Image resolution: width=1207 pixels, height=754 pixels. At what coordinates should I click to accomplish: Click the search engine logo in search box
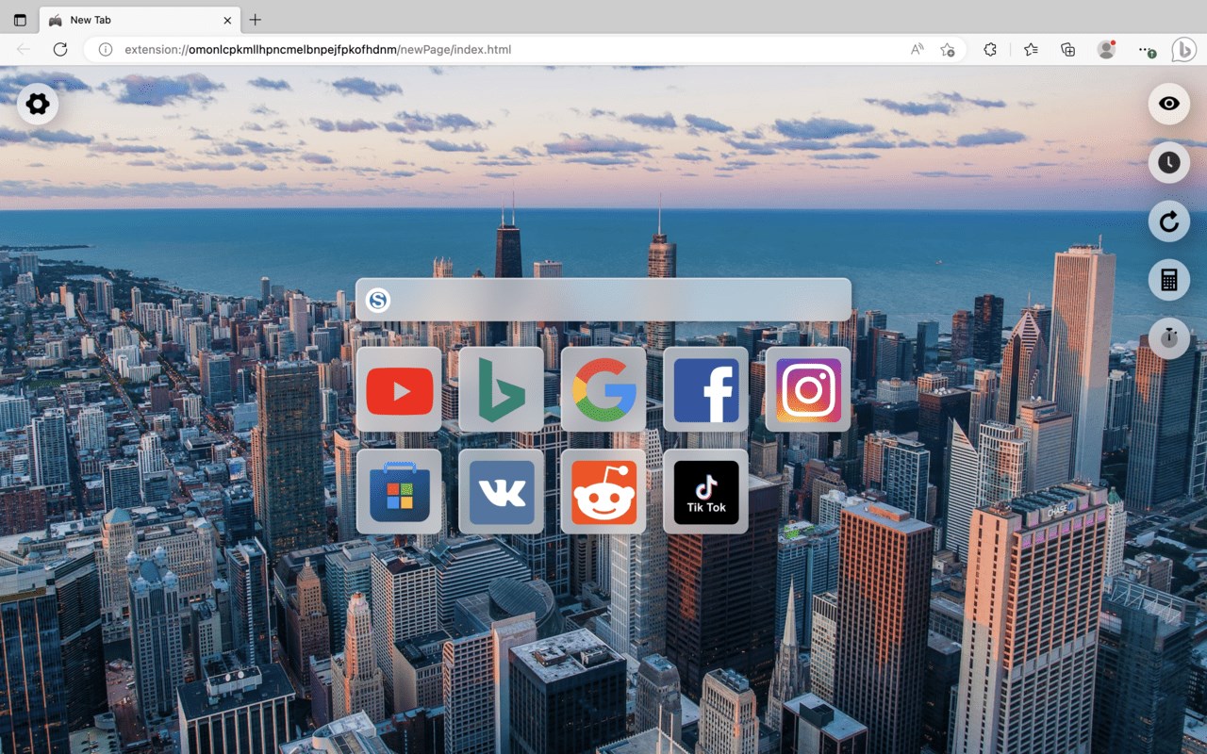click(378, 301)
